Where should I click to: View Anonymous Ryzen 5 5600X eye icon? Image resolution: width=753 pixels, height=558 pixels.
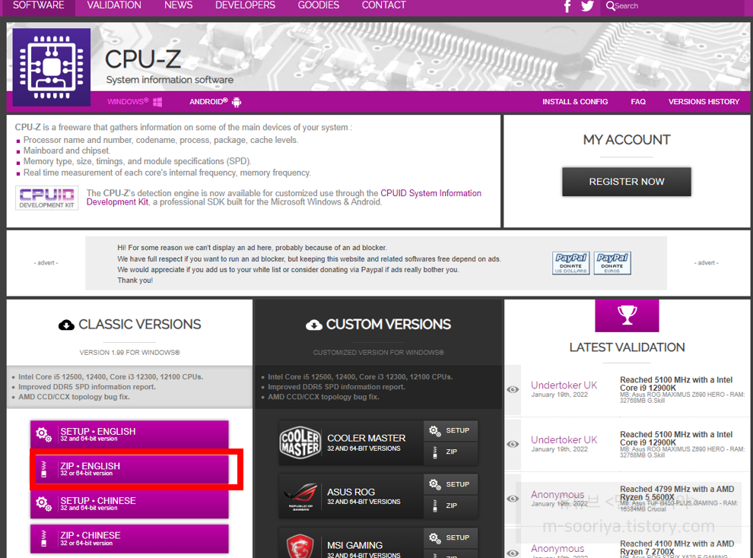pos(513,499)
